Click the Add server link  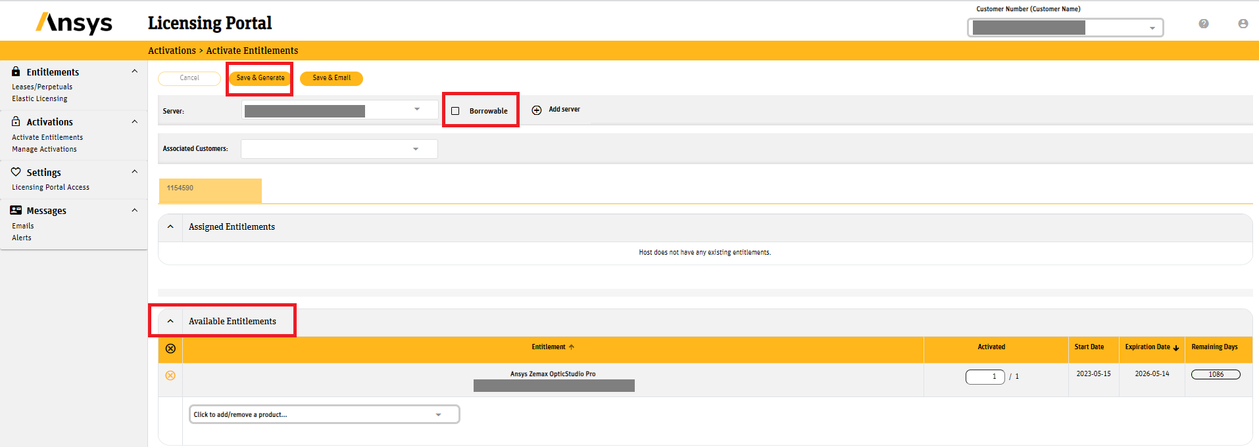click(564, 110)
